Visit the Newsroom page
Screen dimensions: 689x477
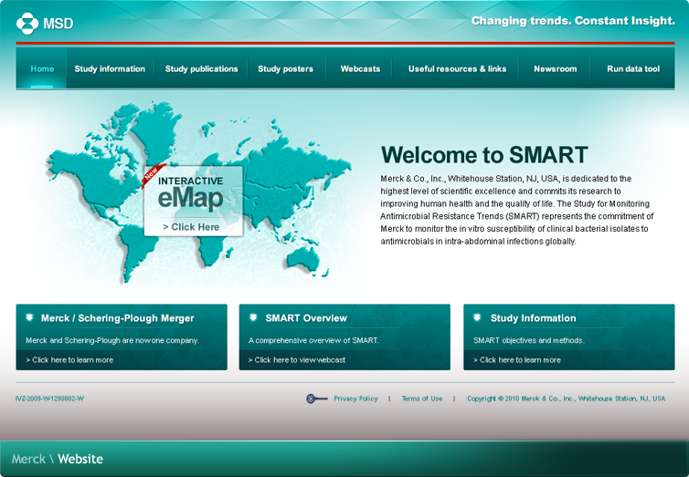(556, 68)
